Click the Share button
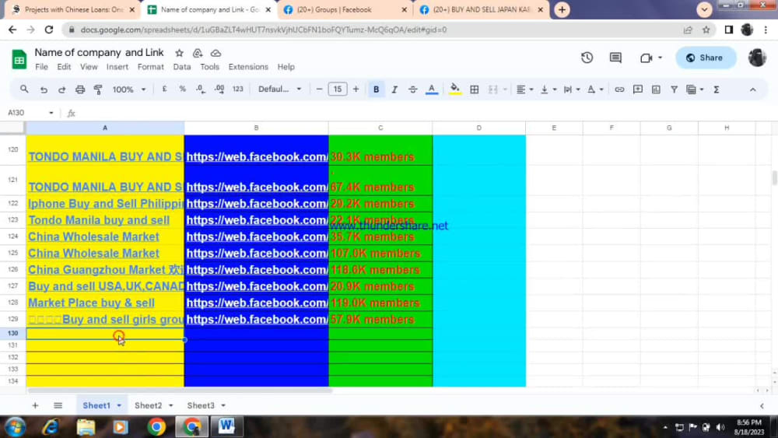Viewport: 778px width, 438px height. (x=705, y=58)
